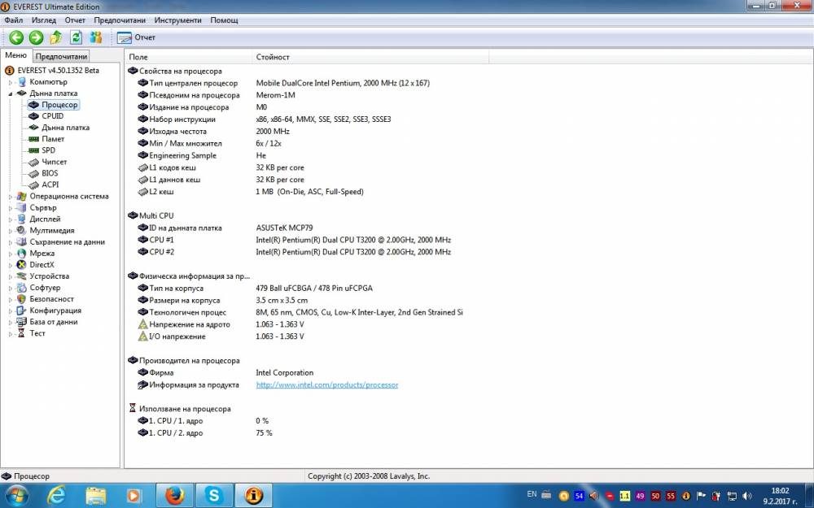This screenshot has width=814, height=508.
Task: Click the Устройства tree icon
Action: pos(21,276)
